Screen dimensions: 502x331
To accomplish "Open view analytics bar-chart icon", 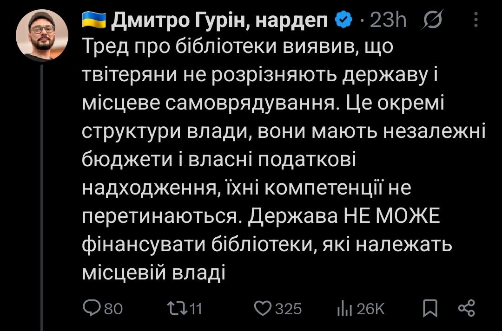I will pos(343,308).
